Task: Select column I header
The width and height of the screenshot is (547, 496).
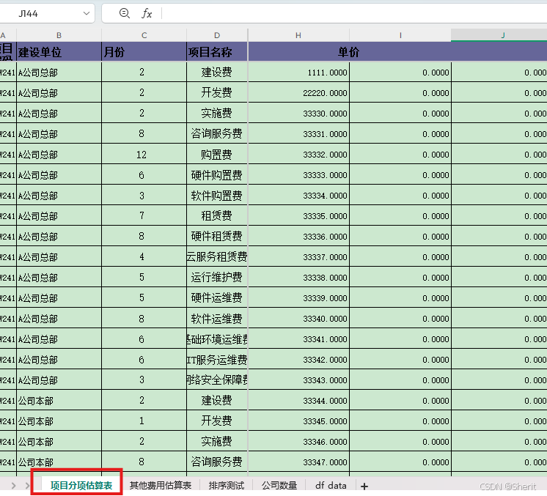Action: (400, 35)
